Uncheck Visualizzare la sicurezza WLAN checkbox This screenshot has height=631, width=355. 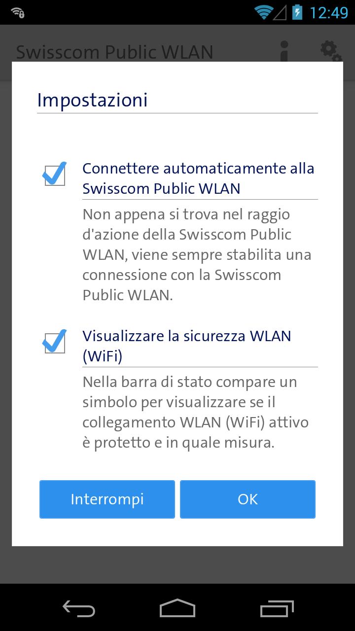(x=55, y=342)
